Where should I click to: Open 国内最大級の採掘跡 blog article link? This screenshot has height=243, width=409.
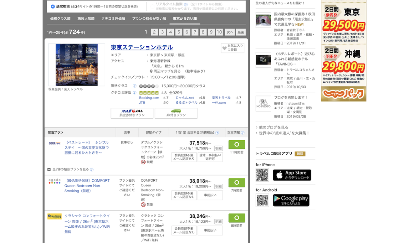pyautogui.click(x=294, y=19)
